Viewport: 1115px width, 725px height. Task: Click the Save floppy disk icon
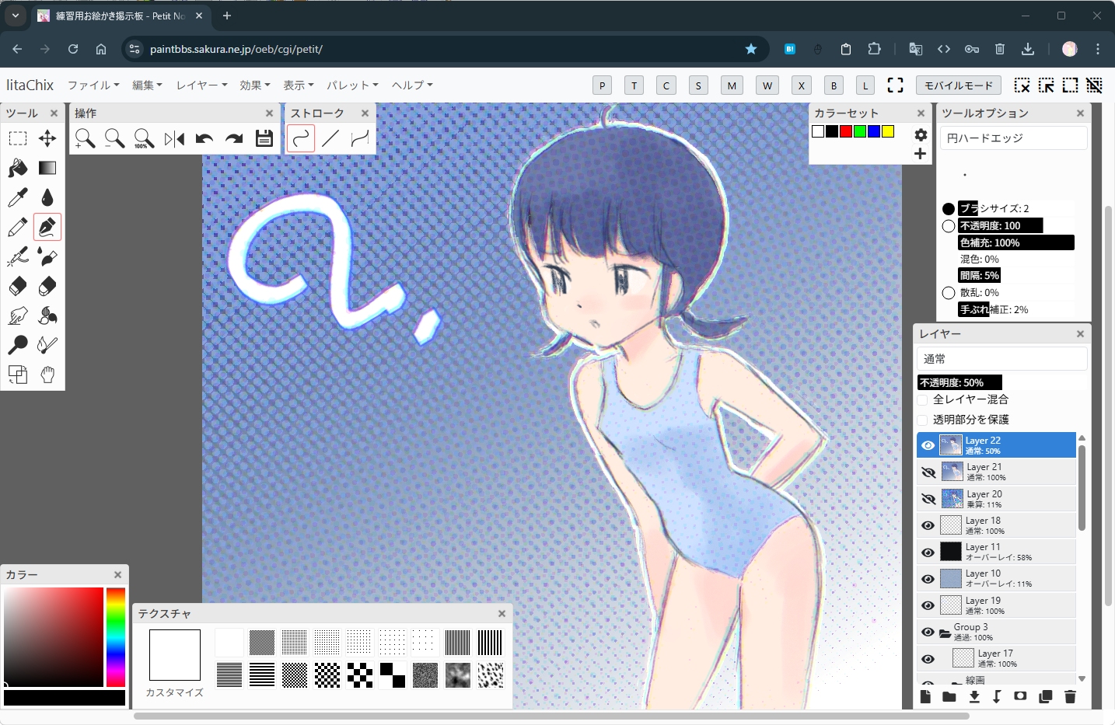click(x=264, y=139)
